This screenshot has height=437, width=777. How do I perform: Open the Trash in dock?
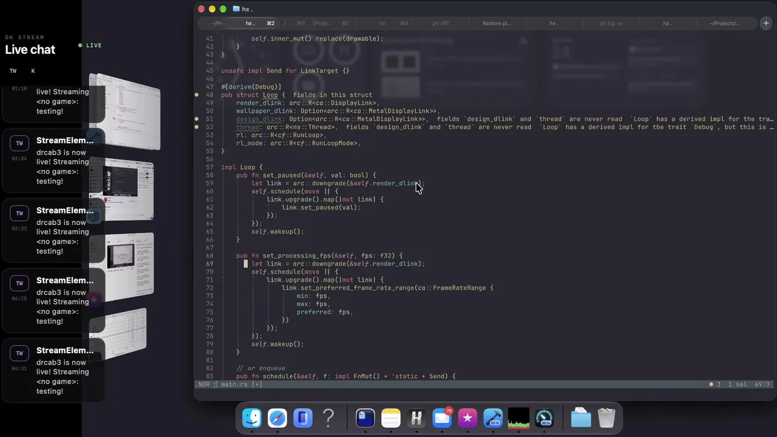coord(606,418)
